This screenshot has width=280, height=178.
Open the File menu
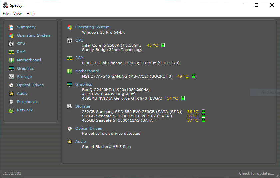pyautogui.click(x=6, y=14)
